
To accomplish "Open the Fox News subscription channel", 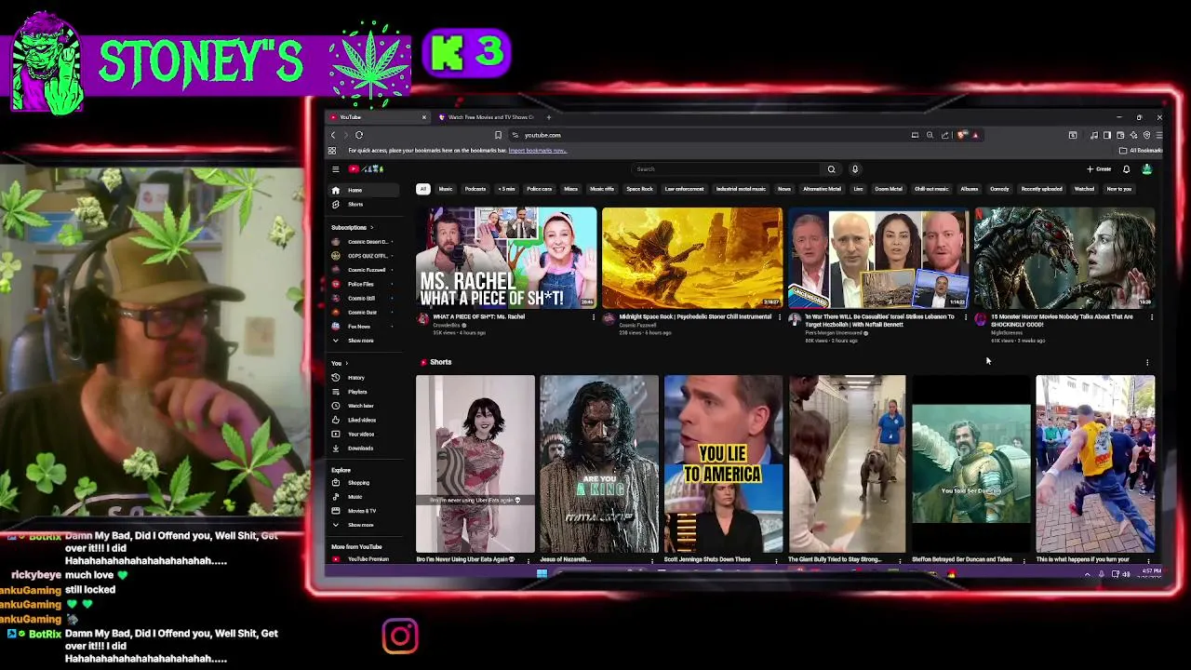I will pyautogui.click(x=363, y=327).
